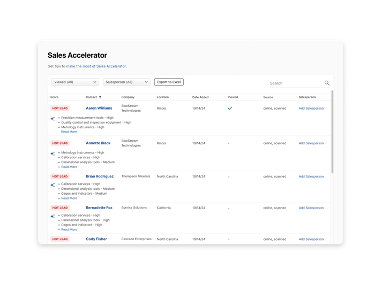Click the sparkle icon beside Annette Black's insights
381x285 pixels.
(x=53, y=153)
